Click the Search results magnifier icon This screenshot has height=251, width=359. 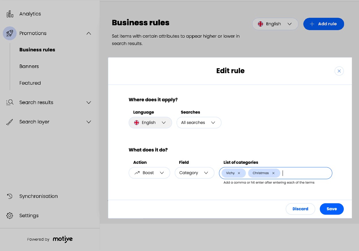tap(10, 102)
